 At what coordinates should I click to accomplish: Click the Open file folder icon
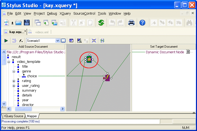coord(18,23)
